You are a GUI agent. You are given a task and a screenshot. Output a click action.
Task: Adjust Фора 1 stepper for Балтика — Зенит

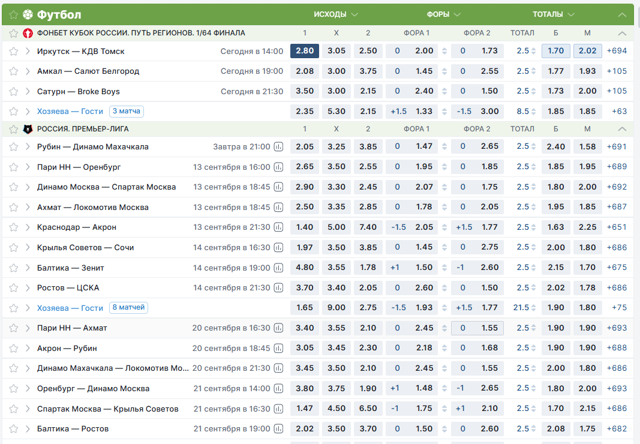pos(444,268)
